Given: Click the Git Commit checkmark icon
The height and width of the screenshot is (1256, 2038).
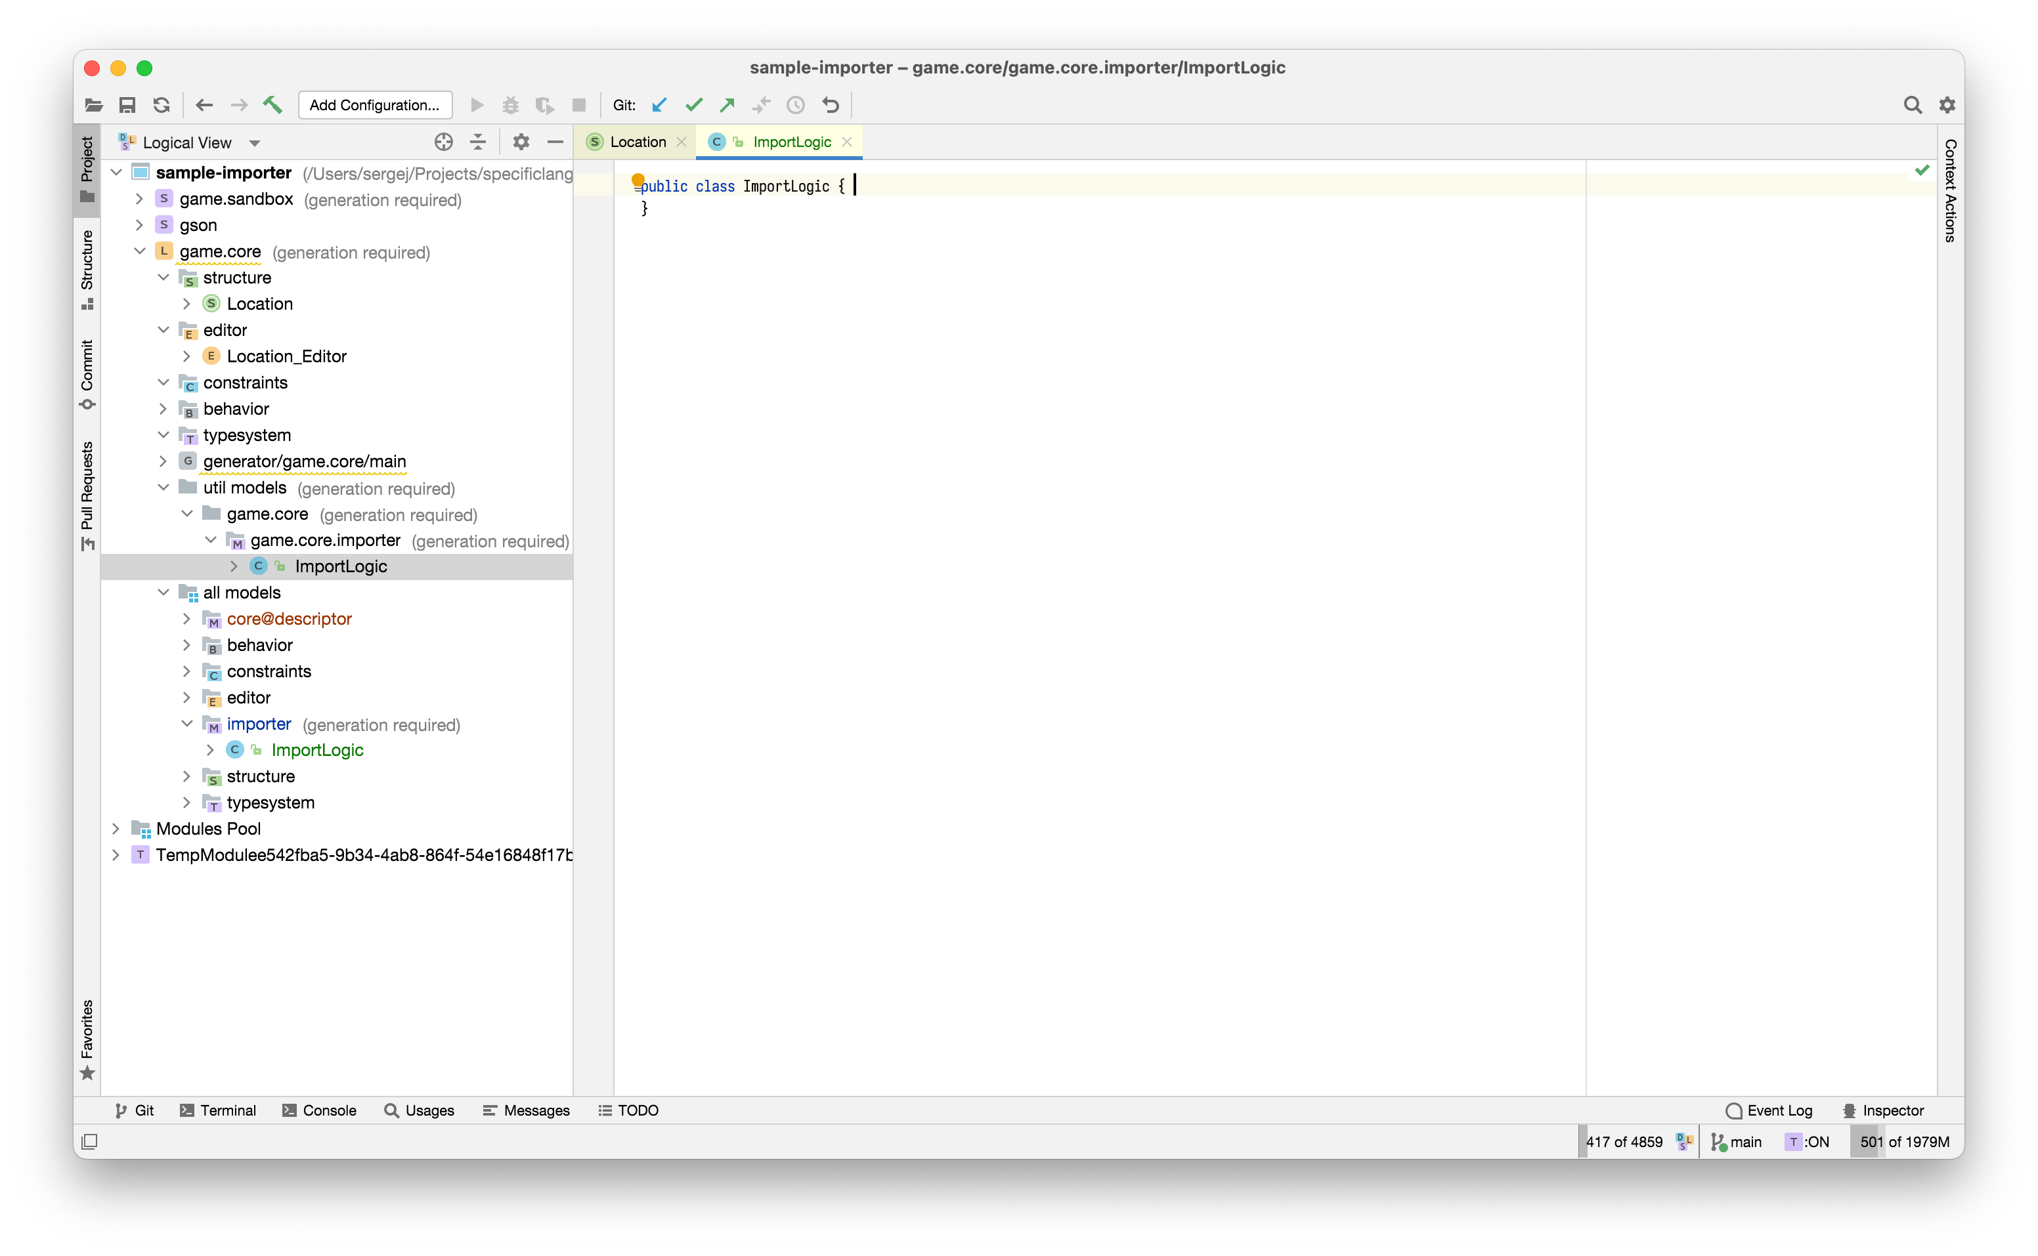Looking at the screenshot, I should (694, 105).
